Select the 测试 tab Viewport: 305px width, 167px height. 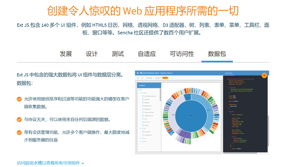coord(118,54)
